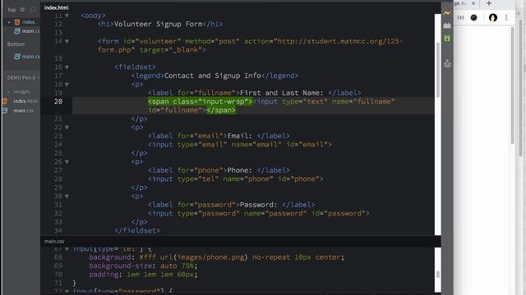Click the padding declaration on CSS line 70
The width and height of the screenshot is (526, 295).
point(143,275)
